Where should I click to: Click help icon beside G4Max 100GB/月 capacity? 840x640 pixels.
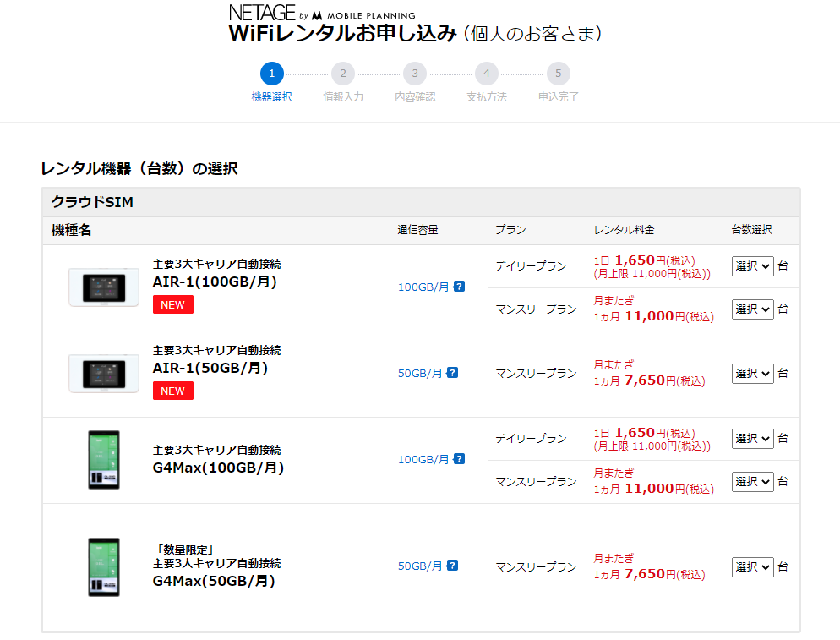click(x=459, y=459)
